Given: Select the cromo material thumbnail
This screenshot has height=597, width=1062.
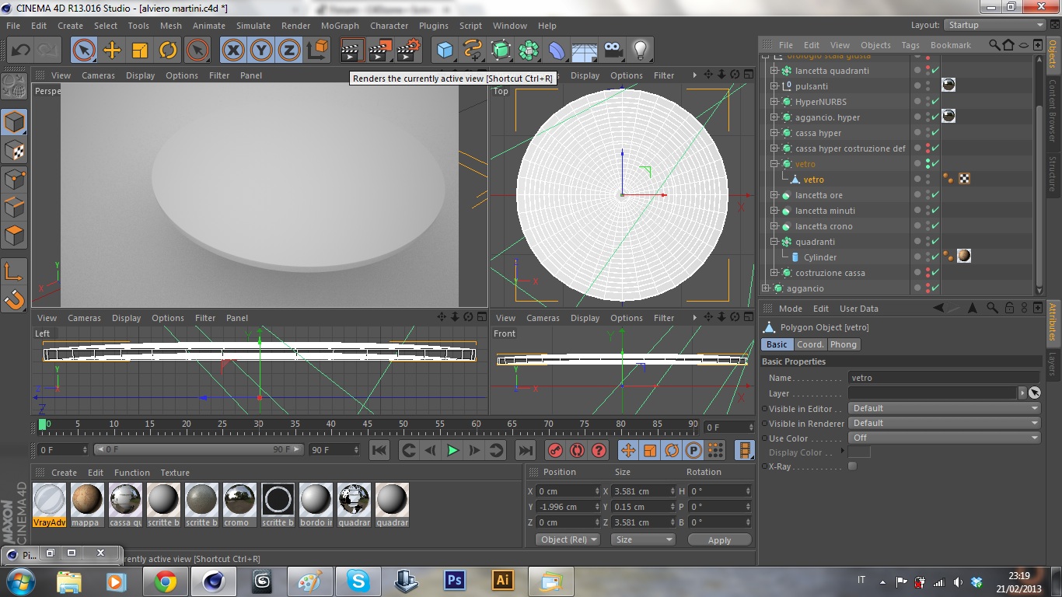Looking at the screenshot, I should point(239,500).
